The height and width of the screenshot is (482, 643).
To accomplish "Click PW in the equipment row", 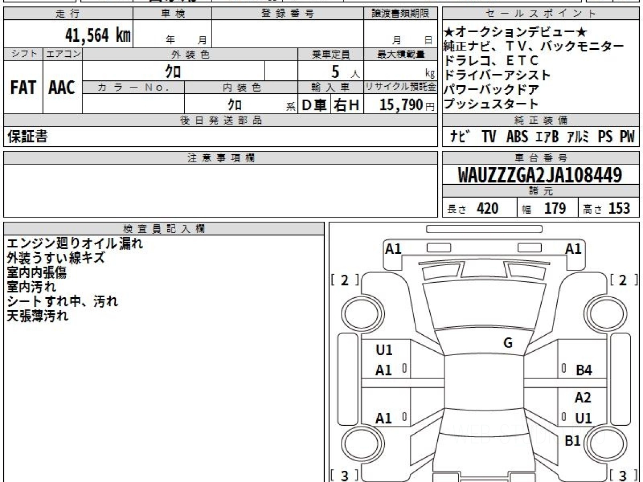I will click(x=627, y=137).
